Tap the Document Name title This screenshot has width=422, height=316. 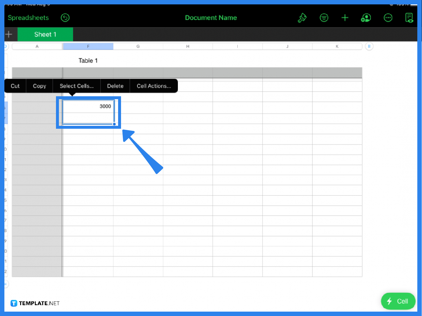(211, 18)
